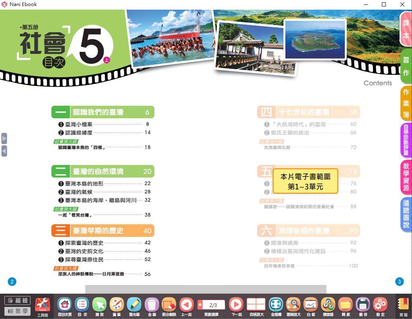Click the 本片電子書範圍 yellow notice box

[305, 181]
